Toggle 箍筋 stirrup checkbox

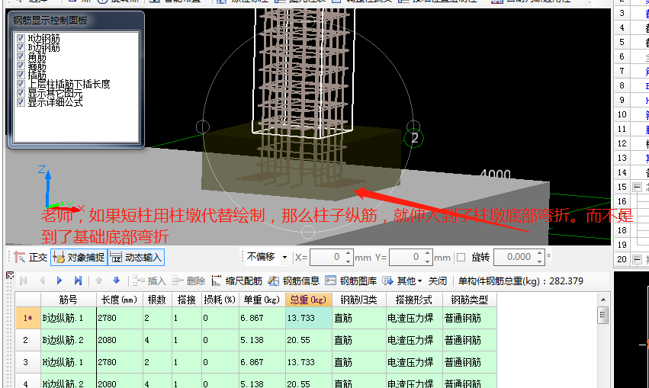pyautogui.click(x=21, y=66)
